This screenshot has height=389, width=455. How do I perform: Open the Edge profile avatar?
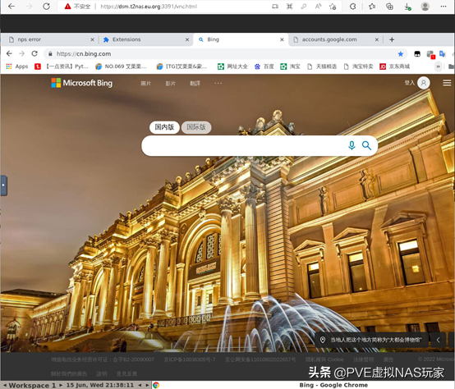425,6
